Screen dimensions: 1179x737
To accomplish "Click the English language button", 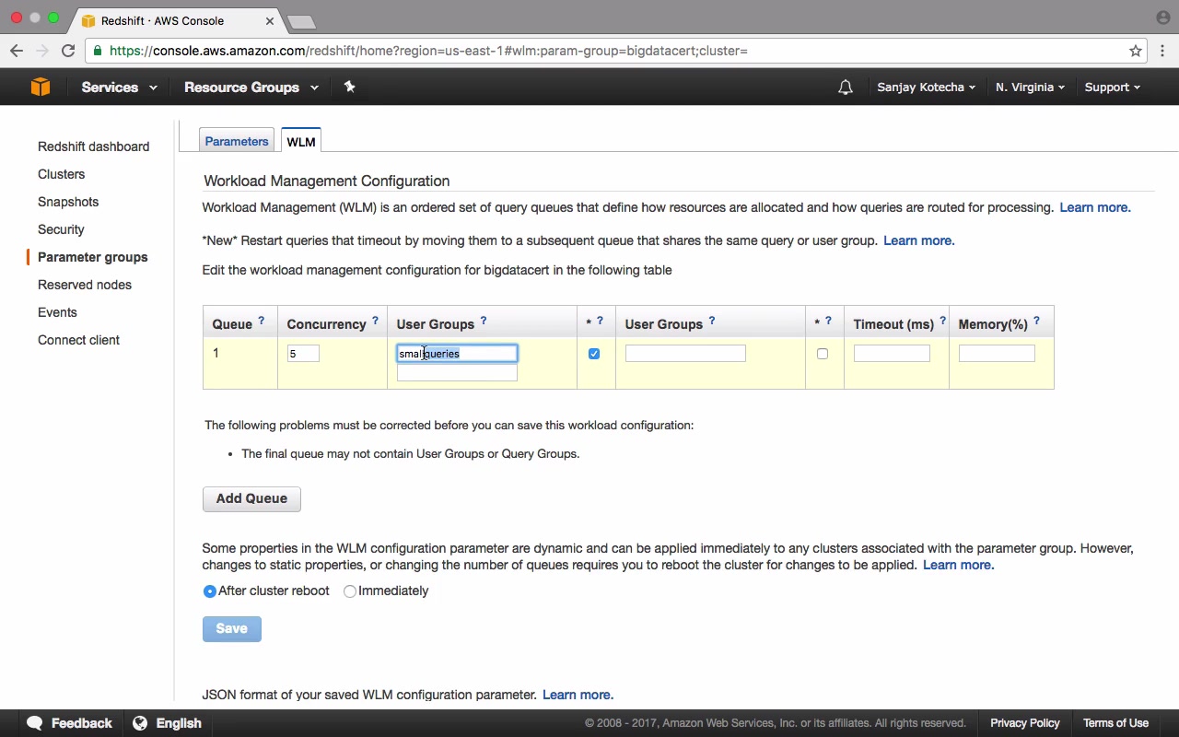I will (168, 723).
